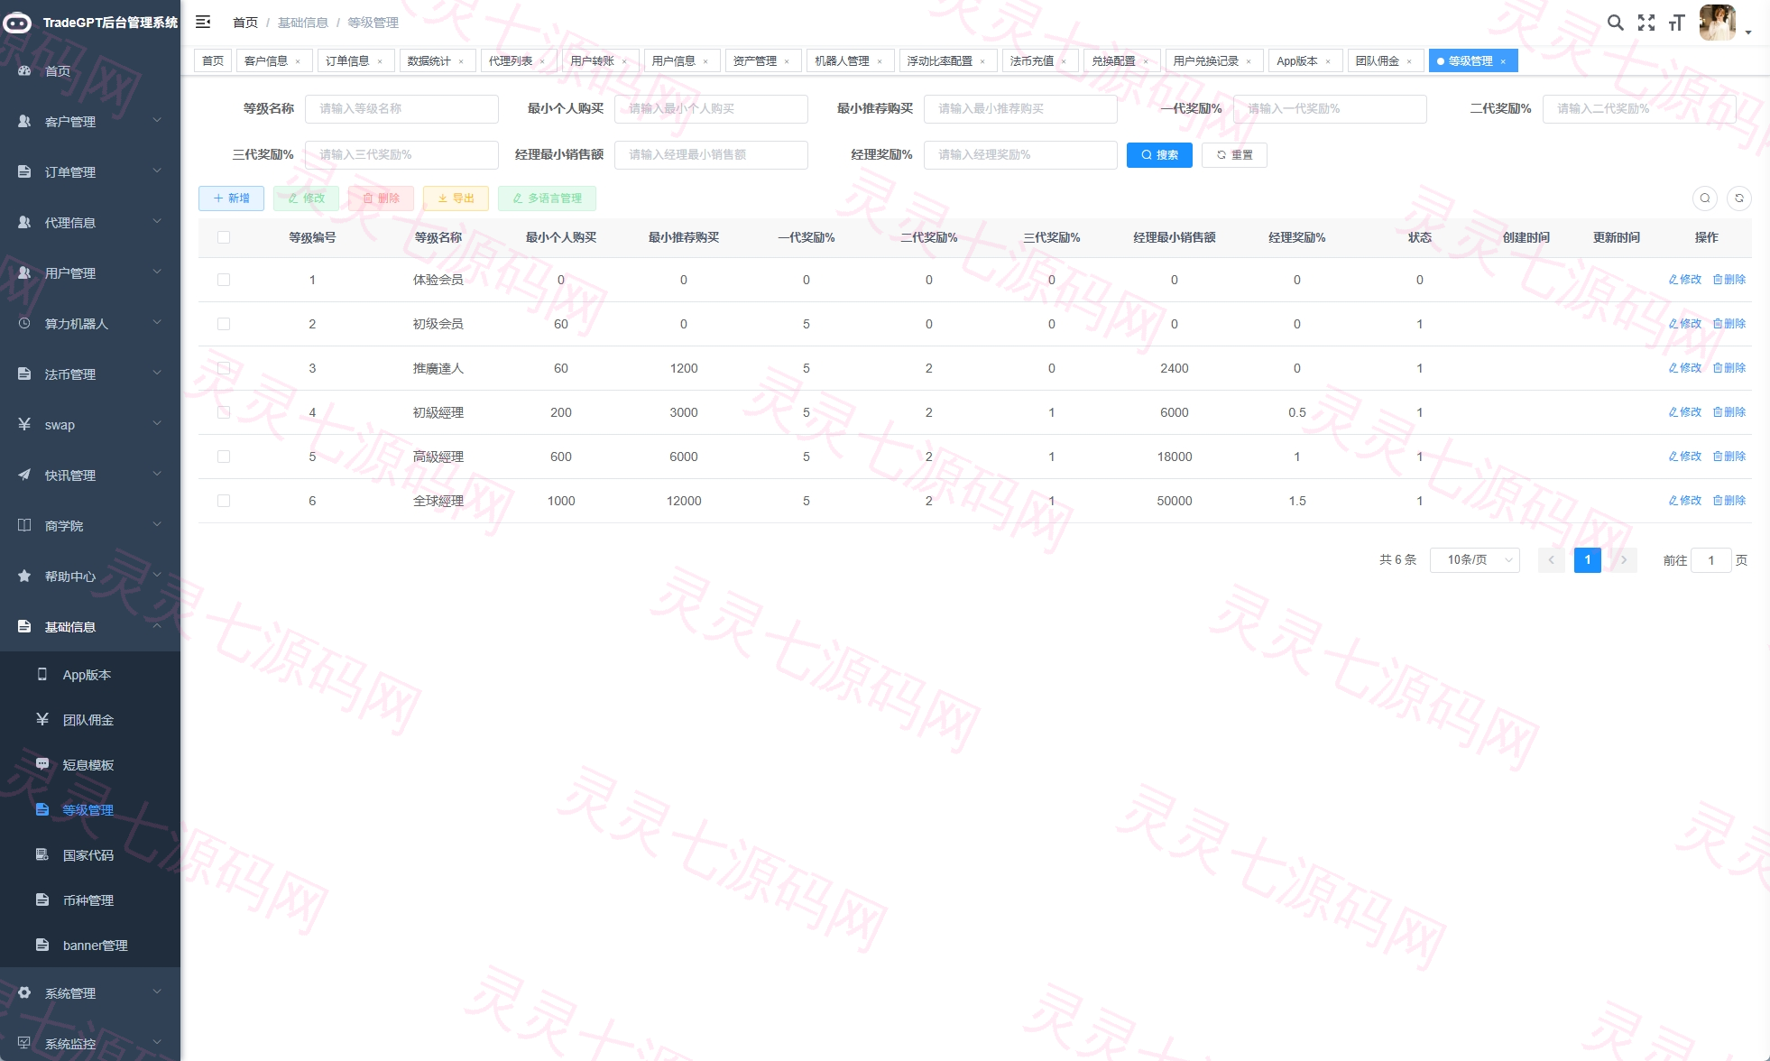Open font size setting icon
This screenshot has width=1770, height=1061.
tap(1676, 23)
